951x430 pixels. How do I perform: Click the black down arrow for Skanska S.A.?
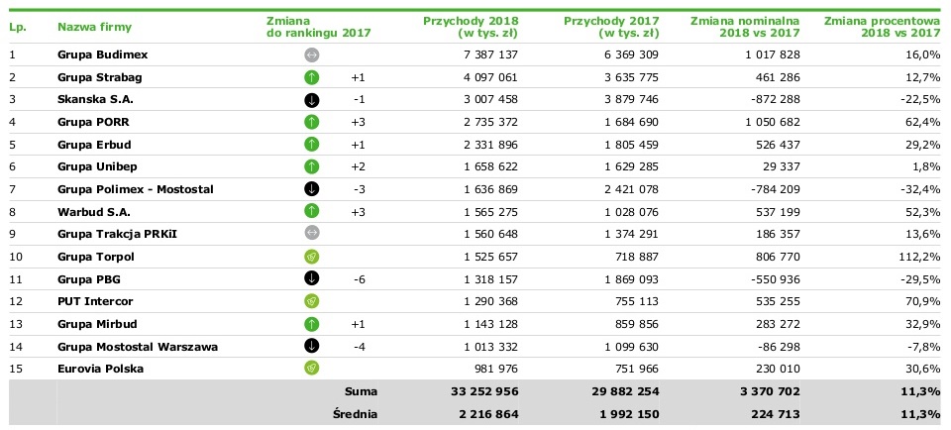311,100
